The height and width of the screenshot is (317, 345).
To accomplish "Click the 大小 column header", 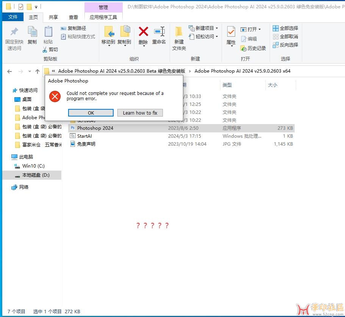I will [x=272, y=85].
